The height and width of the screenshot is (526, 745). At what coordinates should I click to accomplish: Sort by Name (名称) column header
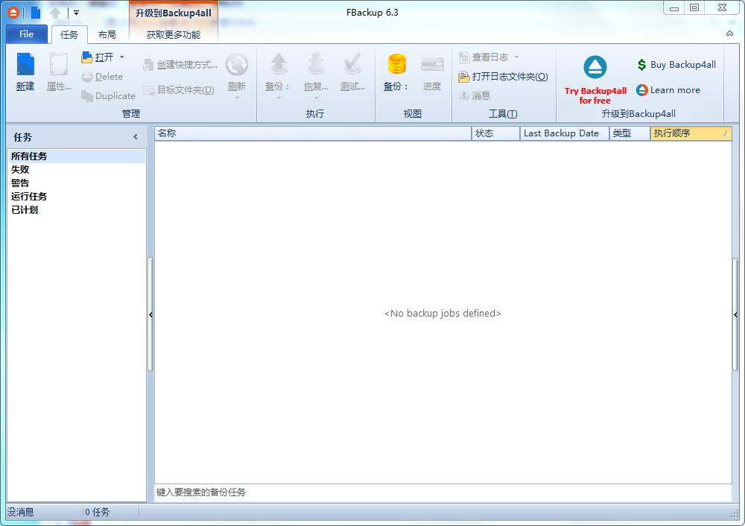(313, 133)
